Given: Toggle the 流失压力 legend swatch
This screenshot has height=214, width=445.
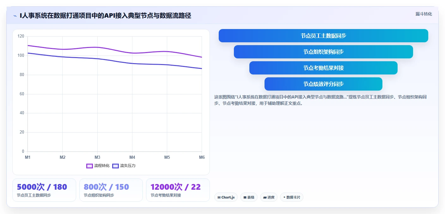Looking at the screenshot, I should [115, 166].
